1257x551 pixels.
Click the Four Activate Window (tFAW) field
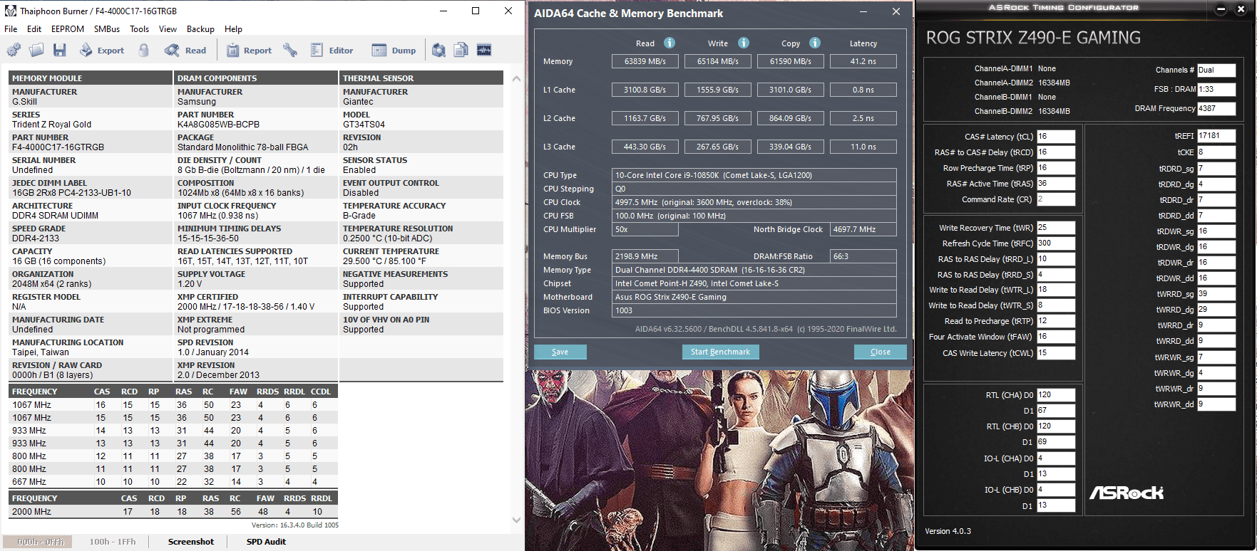point(1056,337)
